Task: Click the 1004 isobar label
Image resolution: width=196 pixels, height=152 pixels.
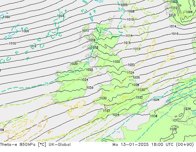Action: coord(61,16)
